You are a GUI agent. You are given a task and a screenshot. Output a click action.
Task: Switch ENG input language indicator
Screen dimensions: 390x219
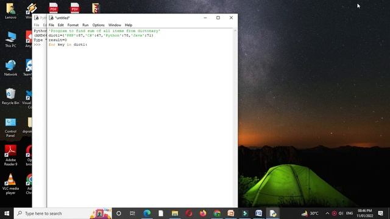[x=349, y=214]
